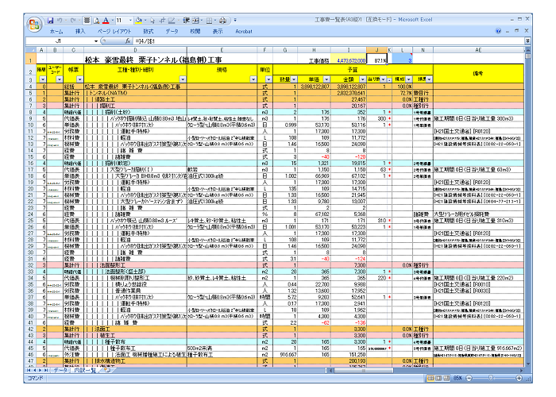Click the quick print printer icon

point(222,21)
